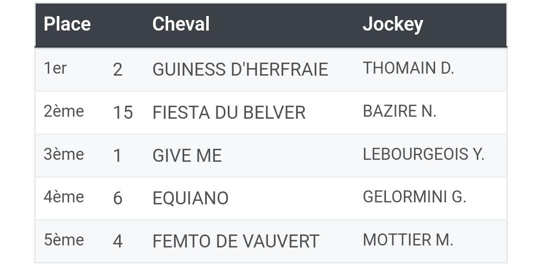The image size is (542, 266).
Task: Click jockey MOTTIER M.
Action: point(408,239)
